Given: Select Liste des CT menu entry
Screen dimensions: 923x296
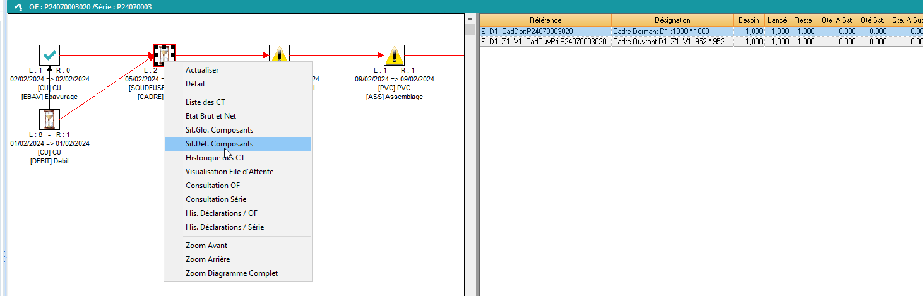Looking at the screenshot, I should click(205, 102).
